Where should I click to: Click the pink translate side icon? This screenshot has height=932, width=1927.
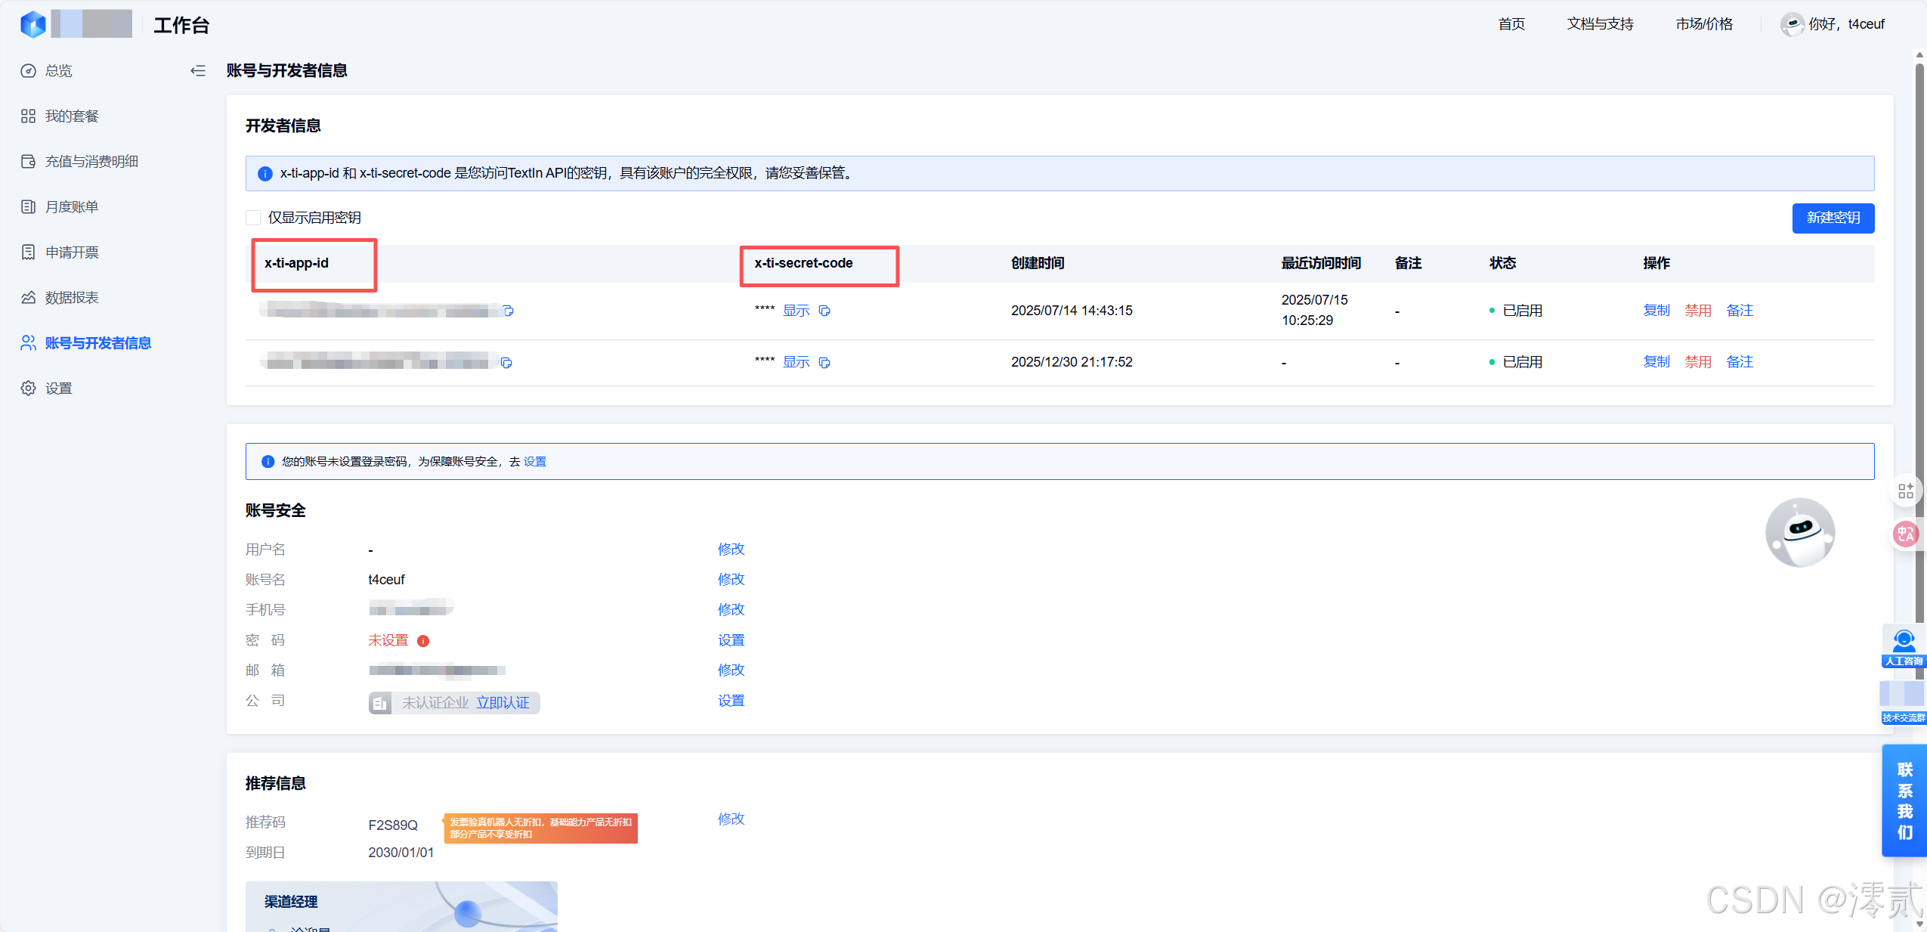[1905, 534]
